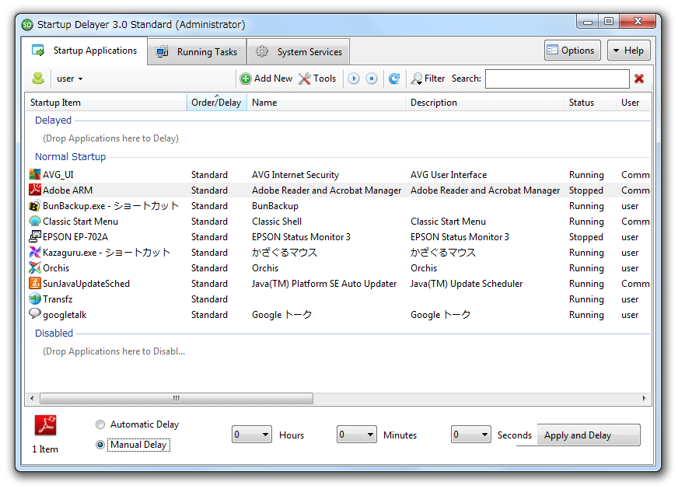Select the googletalk speech bubble icon

coord(34,314)
